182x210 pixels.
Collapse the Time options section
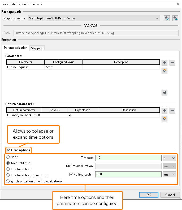click(8, 150)
